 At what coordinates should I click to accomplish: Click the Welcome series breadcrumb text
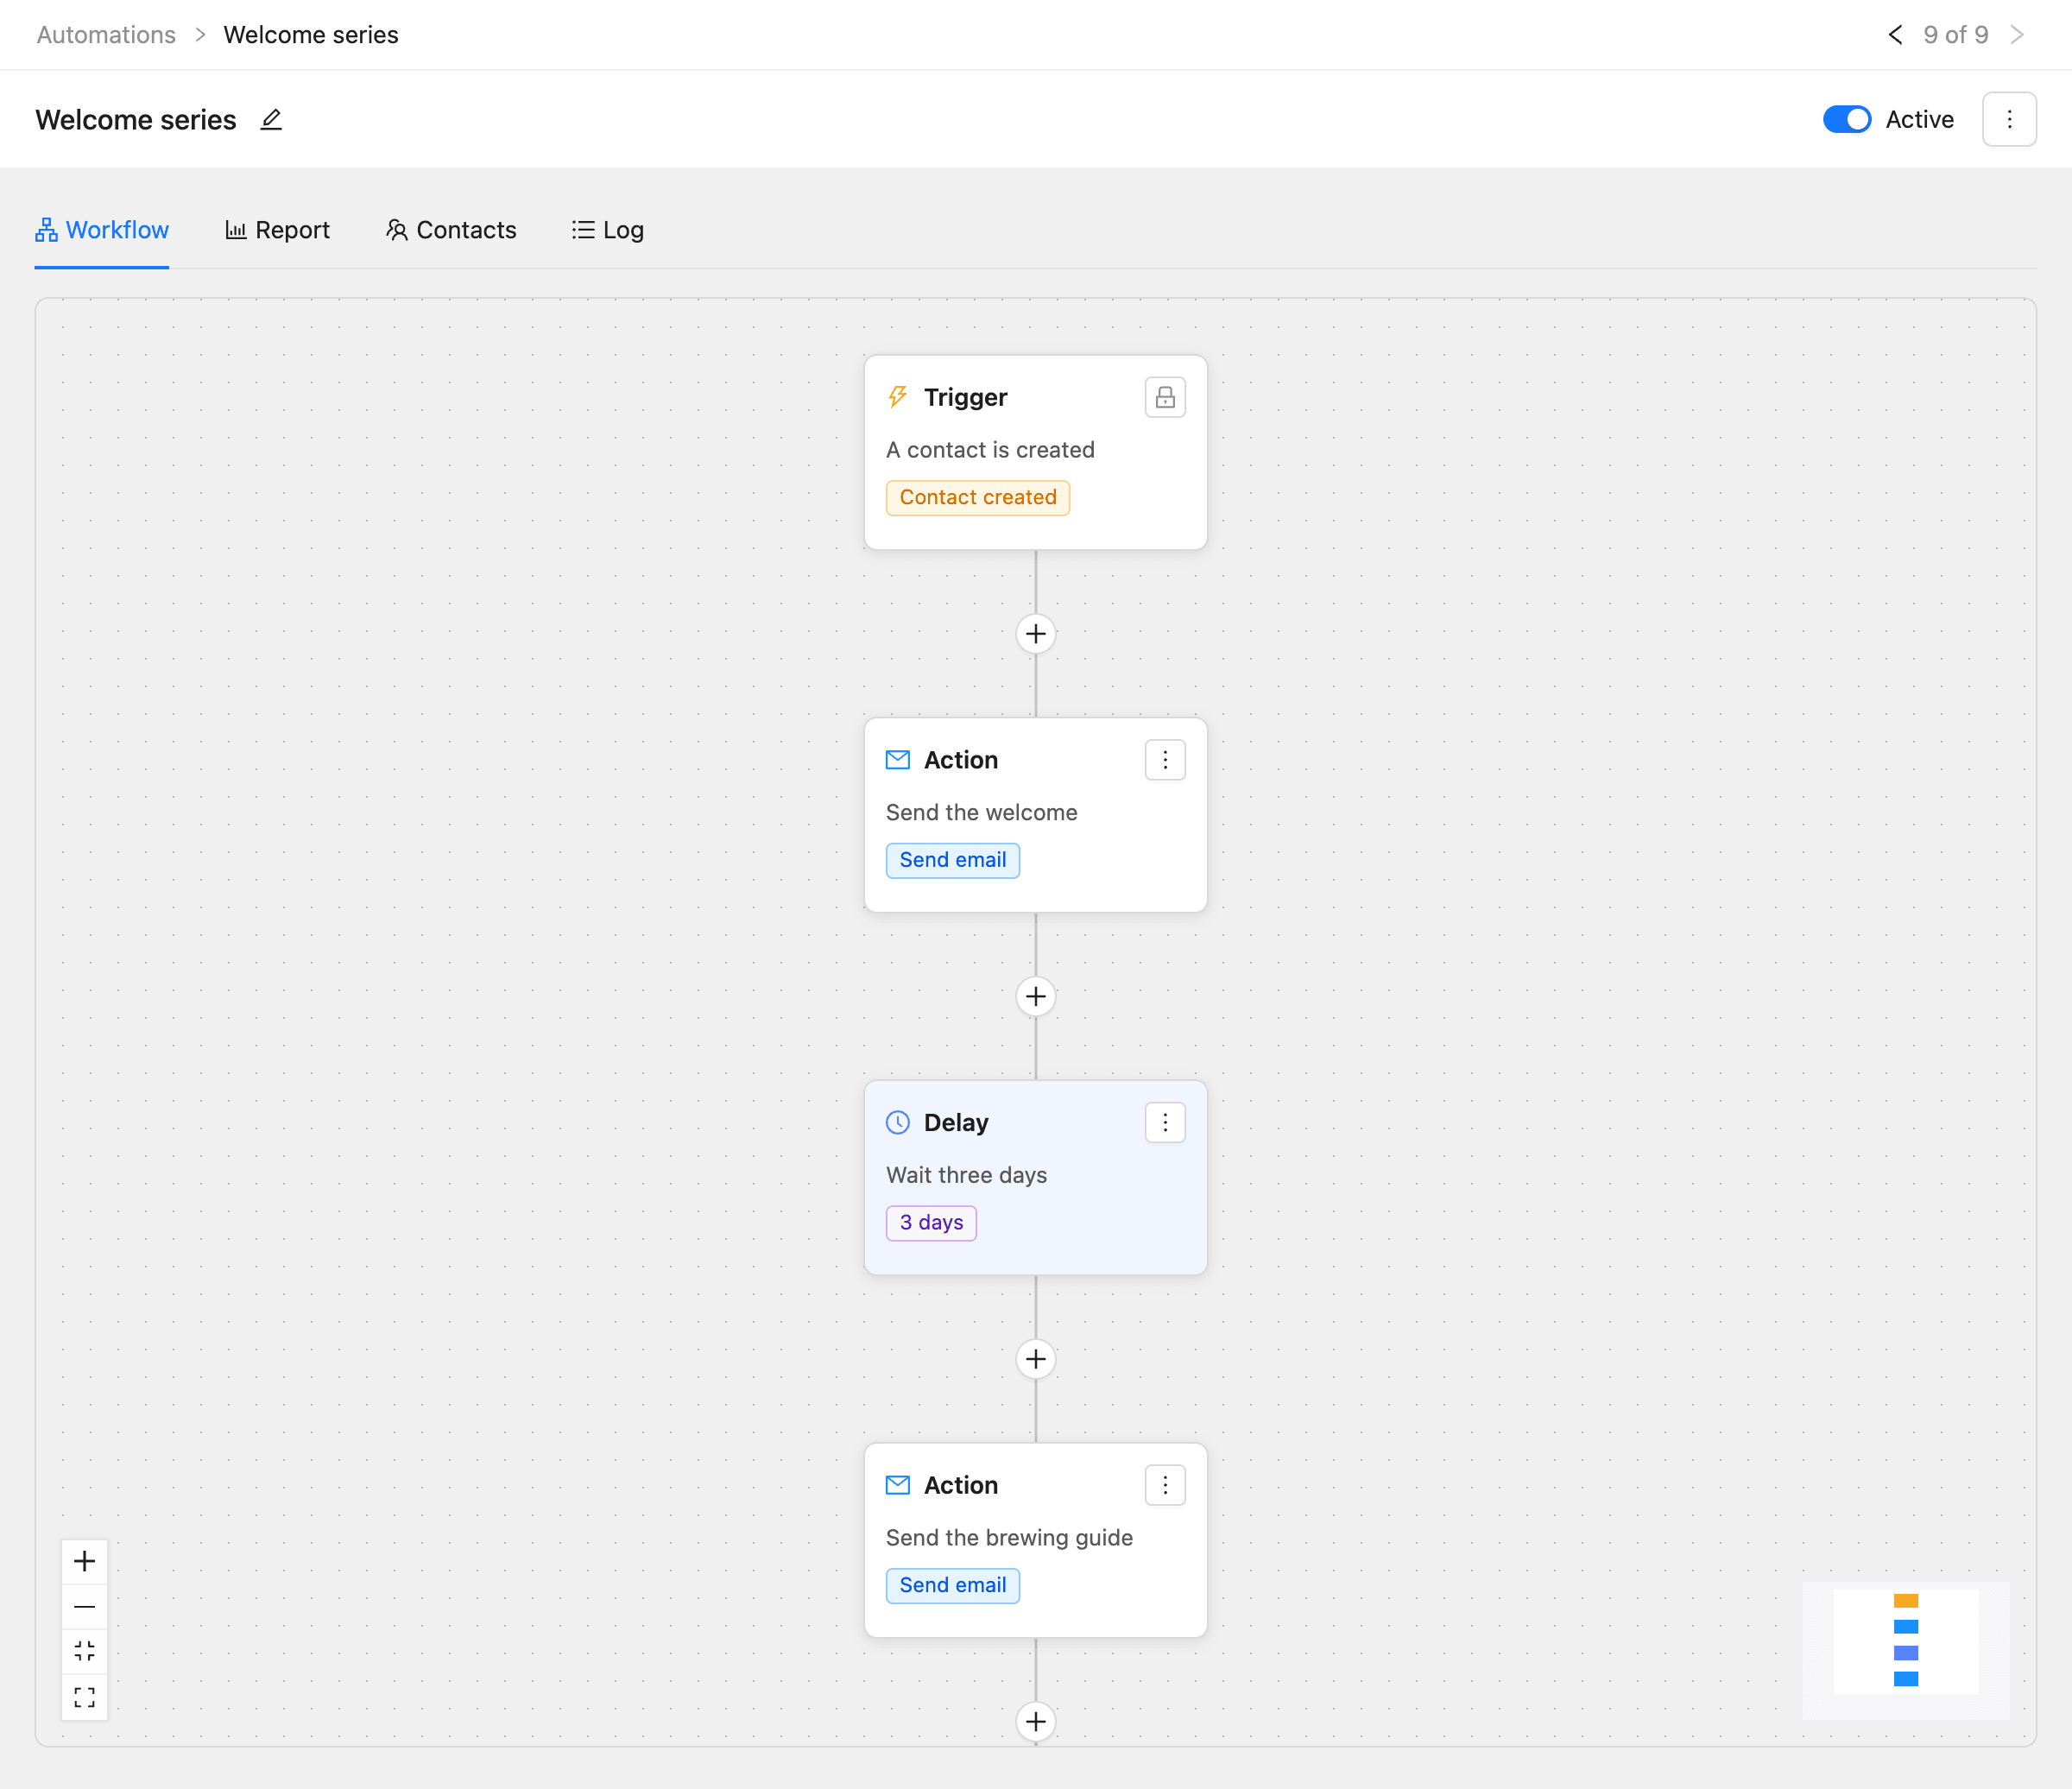point(311,35)
